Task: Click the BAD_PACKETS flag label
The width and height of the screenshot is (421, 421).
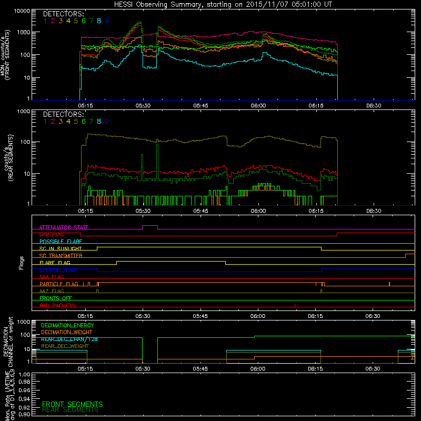Action: tap(57, 305)
